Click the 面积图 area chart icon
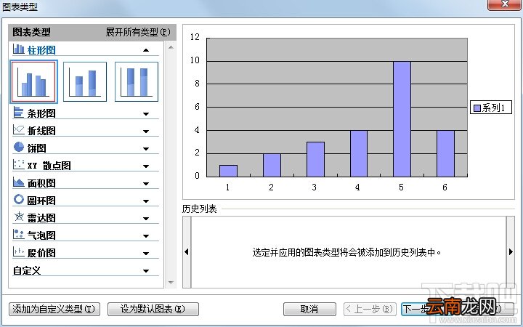The height and width of the screenshot is (327, 523). point(18,182)
